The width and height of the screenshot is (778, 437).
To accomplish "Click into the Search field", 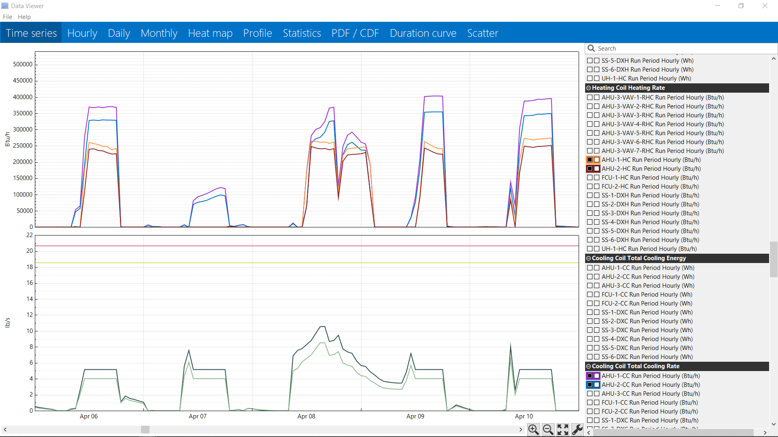I will [x=681, y=48].
